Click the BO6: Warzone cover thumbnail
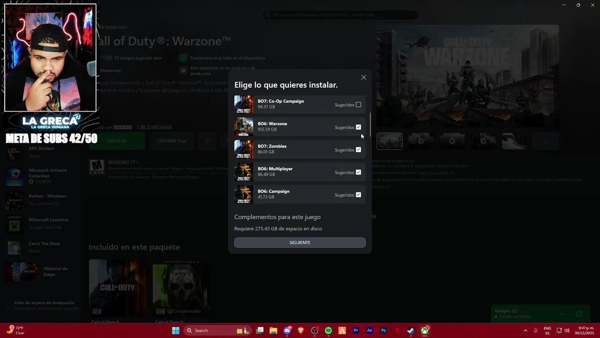 coord(244,127)
